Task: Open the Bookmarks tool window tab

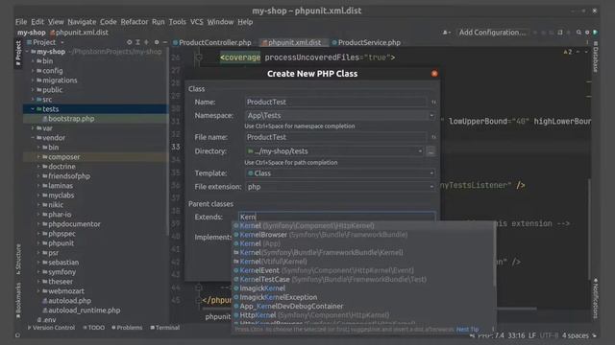Action: [18, 300]
